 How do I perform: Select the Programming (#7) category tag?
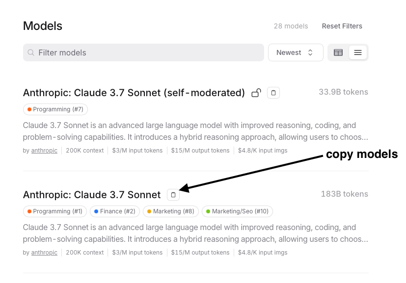55,109
